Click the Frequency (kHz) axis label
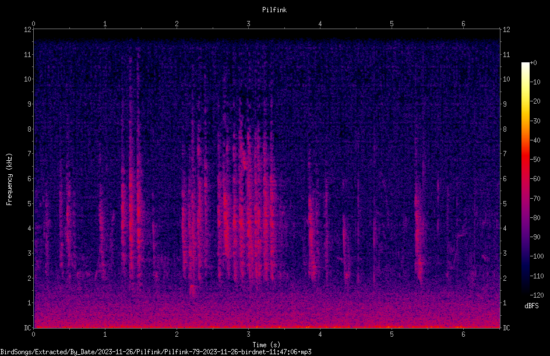The image size is (550, 356). (9, 179)
